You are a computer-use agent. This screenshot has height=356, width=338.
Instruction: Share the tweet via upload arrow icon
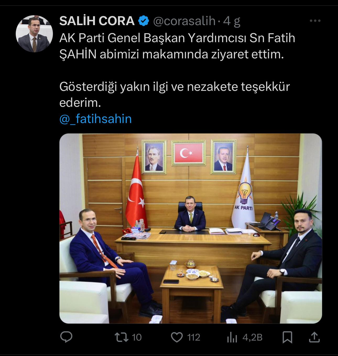[x=314, y=337]
